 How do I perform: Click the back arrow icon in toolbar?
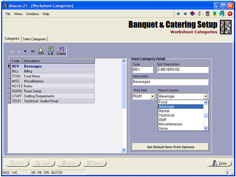point(178,14)
